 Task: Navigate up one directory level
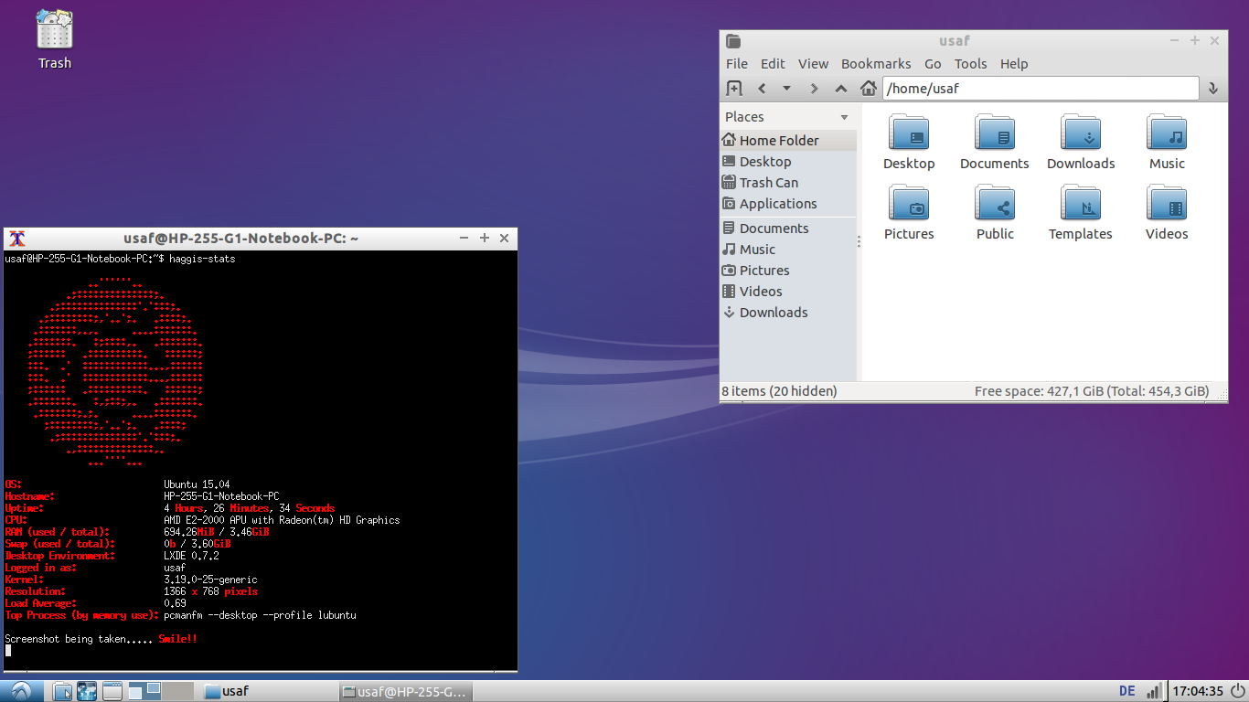click(x=840, y=88)
